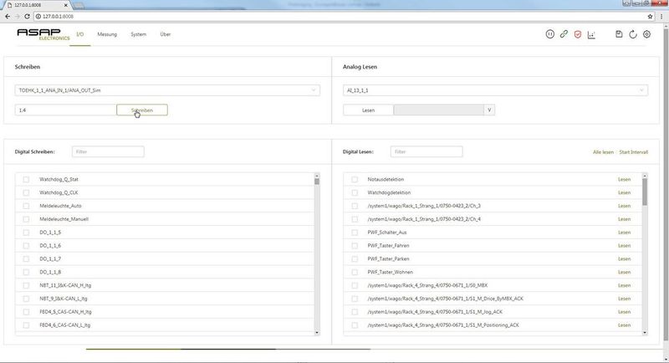
Task: Click the Digital Schreiben list scrollbar thumb
Action: click(x=317, y=181)
